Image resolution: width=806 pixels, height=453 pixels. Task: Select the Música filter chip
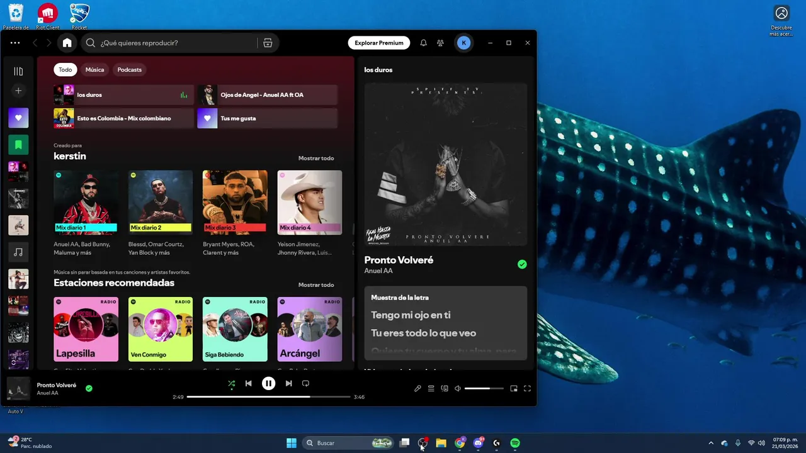point(94,70)
